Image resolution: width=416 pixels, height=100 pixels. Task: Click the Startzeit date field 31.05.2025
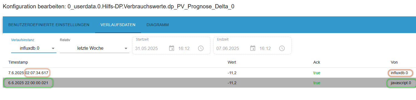[147, 48]
